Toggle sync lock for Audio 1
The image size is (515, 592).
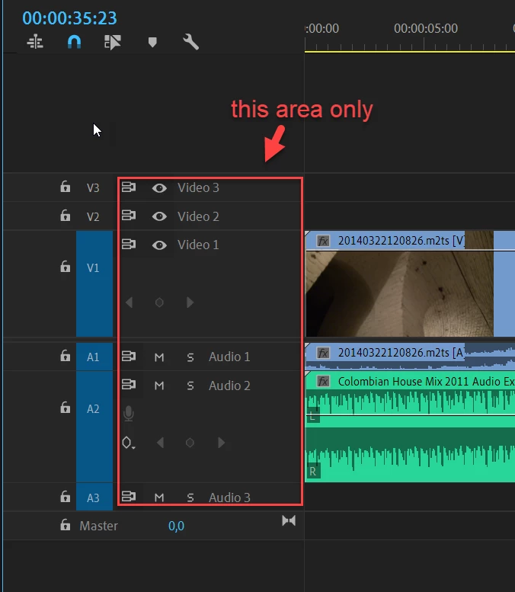[x=129, y=356]
